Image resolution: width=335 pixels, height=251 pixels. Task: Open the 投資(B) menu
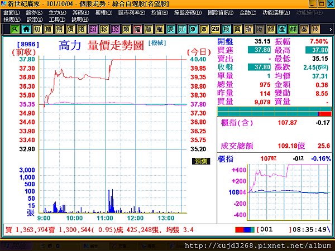[160, 13]
